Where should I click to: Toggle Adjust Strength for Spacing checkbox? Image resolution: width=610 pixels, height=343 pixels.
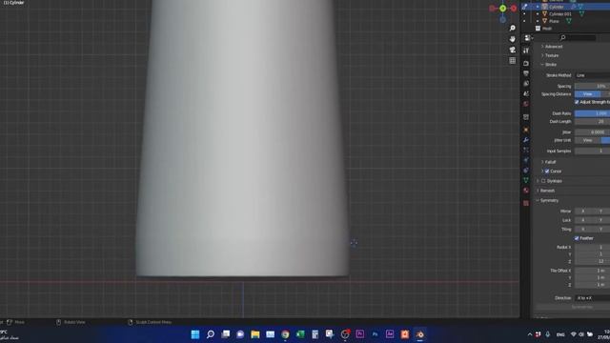tap(577, 102)
